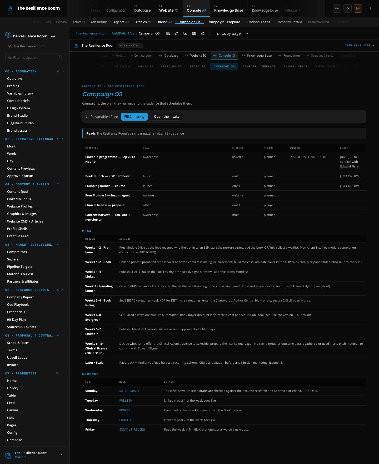Screen dimensions: 379x464
Task: Switch to the 12 Website IO top tab
Action: [x=169, y=8]
